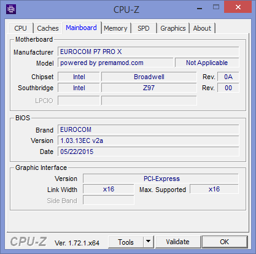This screenshot has height=254, width=256.
Task: Click Manufacturer field EUROCOM P7 PRO X
Action: (x=149, y=52)
